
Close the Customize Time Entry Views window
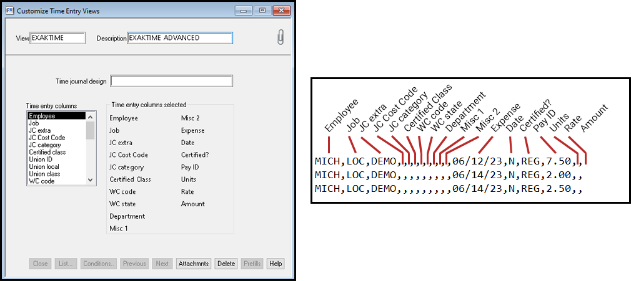click(281, 11)
